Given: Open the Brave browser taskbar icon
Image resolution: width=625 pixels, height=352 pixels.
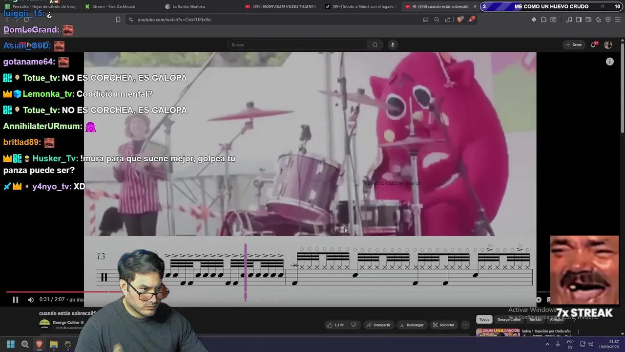Looking at the screenshot, I should 39,344.
